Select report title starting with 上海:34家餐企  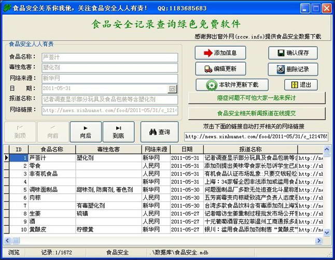click(x=250, y=182)
